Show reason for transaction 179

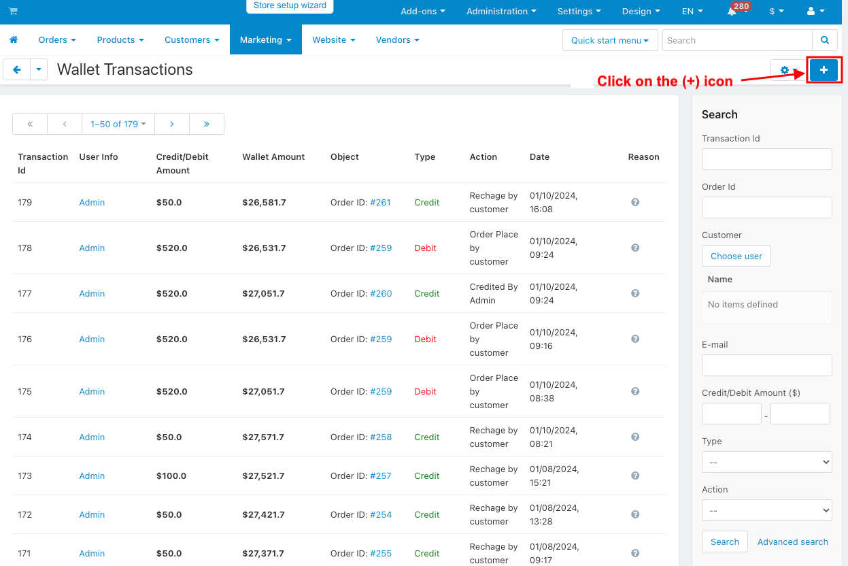pyautogui.click(x=635, y=202)
